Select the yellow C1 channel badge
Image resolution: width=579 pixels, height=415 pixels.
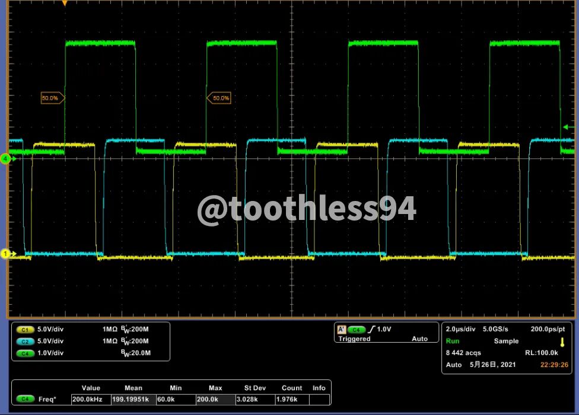(25, 330)
